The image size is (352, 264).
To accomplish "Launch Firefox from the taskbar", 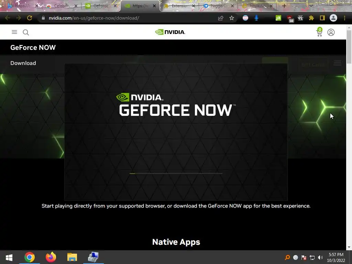I will point(51,257).
